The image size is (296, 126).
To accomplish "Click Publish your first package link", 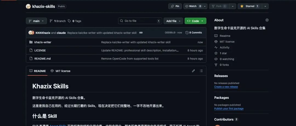I will coord(229,109).
